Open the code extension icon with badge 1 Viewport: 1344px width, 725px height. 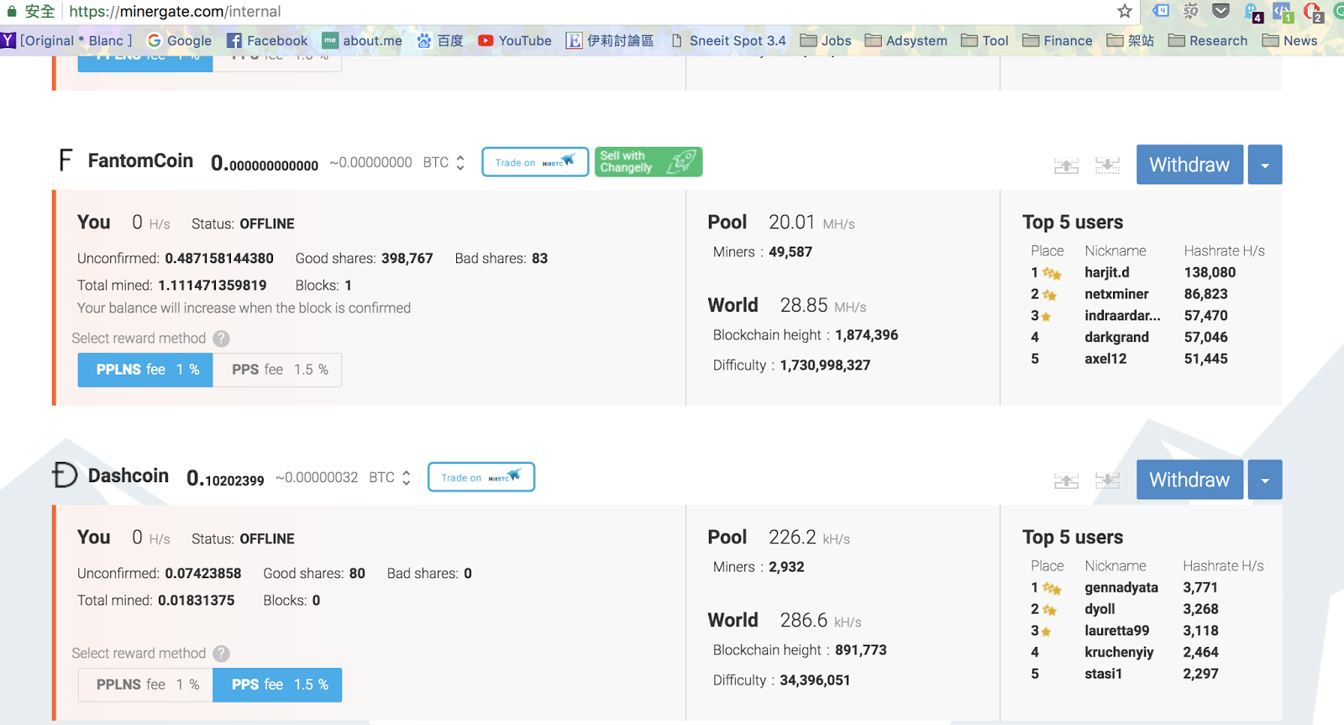coord(1283,12)
